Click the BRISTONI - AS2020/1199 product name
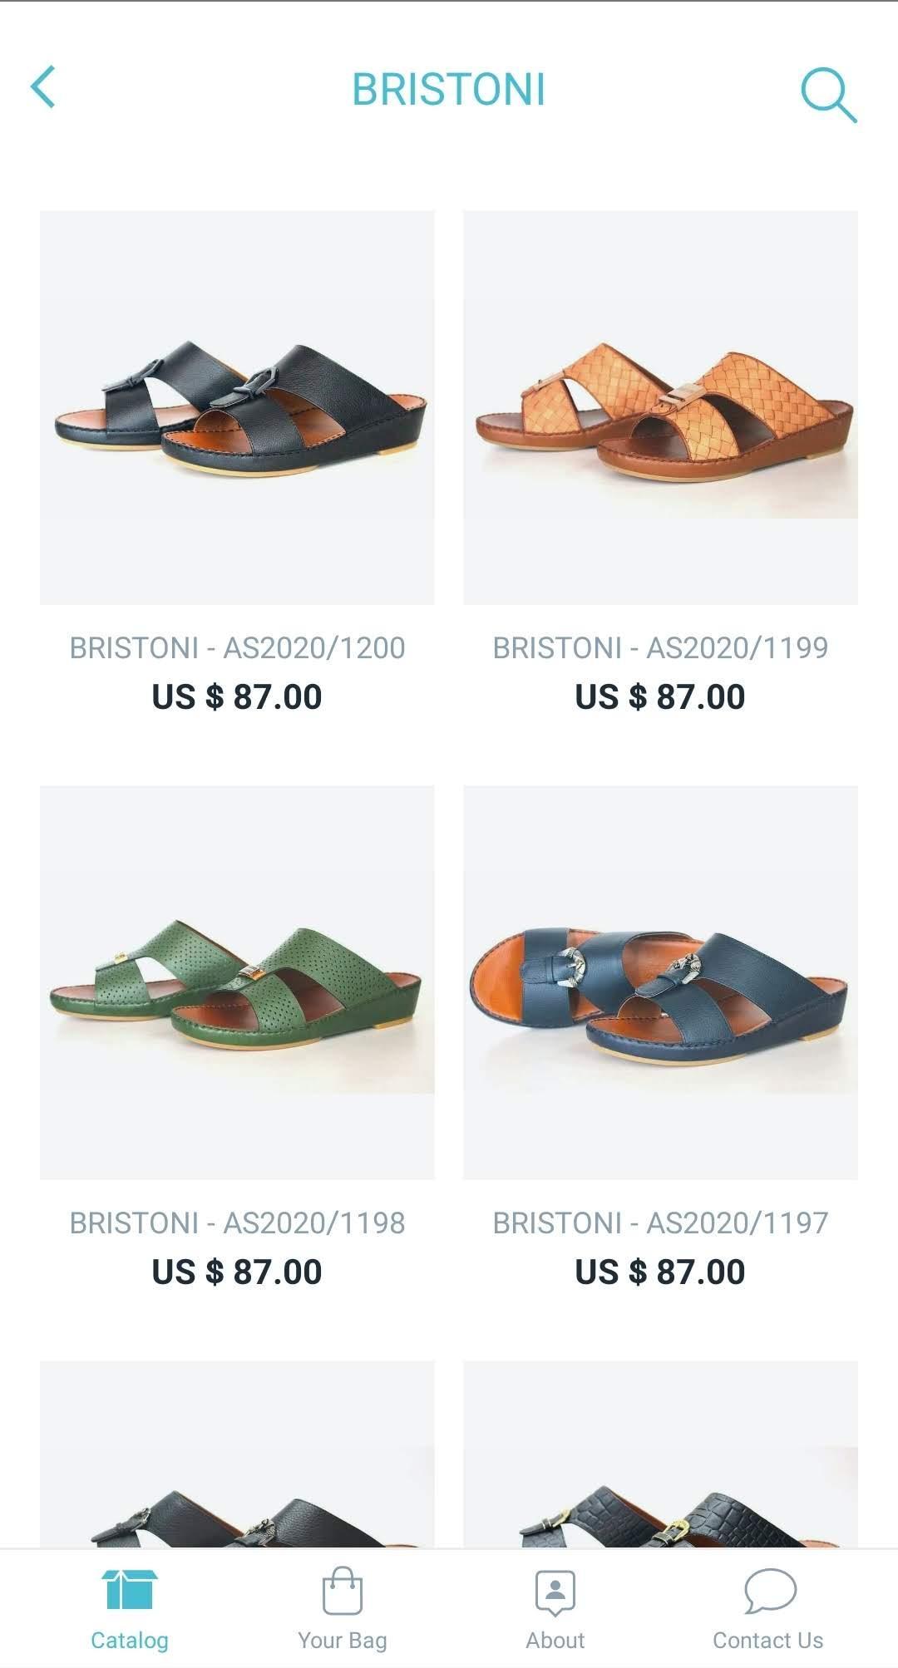 (660, 647)
